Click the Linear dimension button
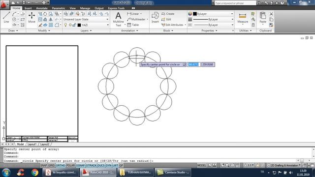The width and height of the screenshot is (315, 177). [x=133, y=14]
